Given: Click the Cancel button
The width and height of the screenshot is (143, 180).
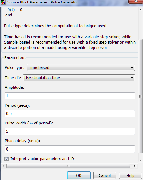Looking at the screenshot, I should click(105, 175).
